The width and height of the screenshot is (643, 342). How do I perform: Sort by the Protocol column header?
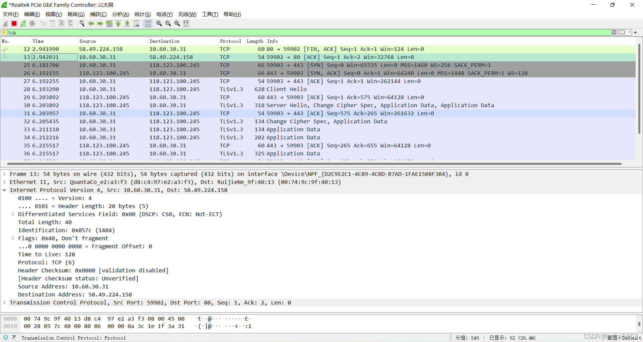[232, 41]
